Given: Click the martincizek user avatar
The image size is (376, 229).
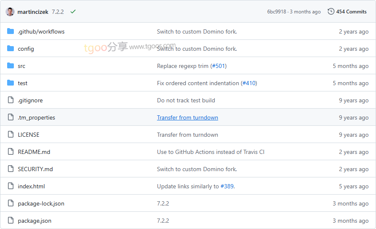Looking at the screenshot, I should point(10,12).
